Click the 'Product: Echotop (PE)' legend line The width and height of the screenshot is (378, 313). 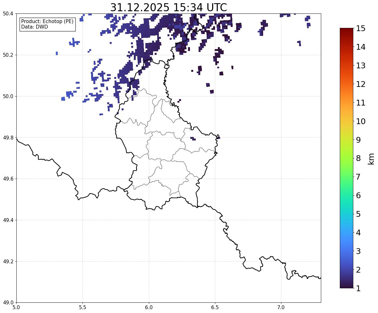tap(47, 21)
